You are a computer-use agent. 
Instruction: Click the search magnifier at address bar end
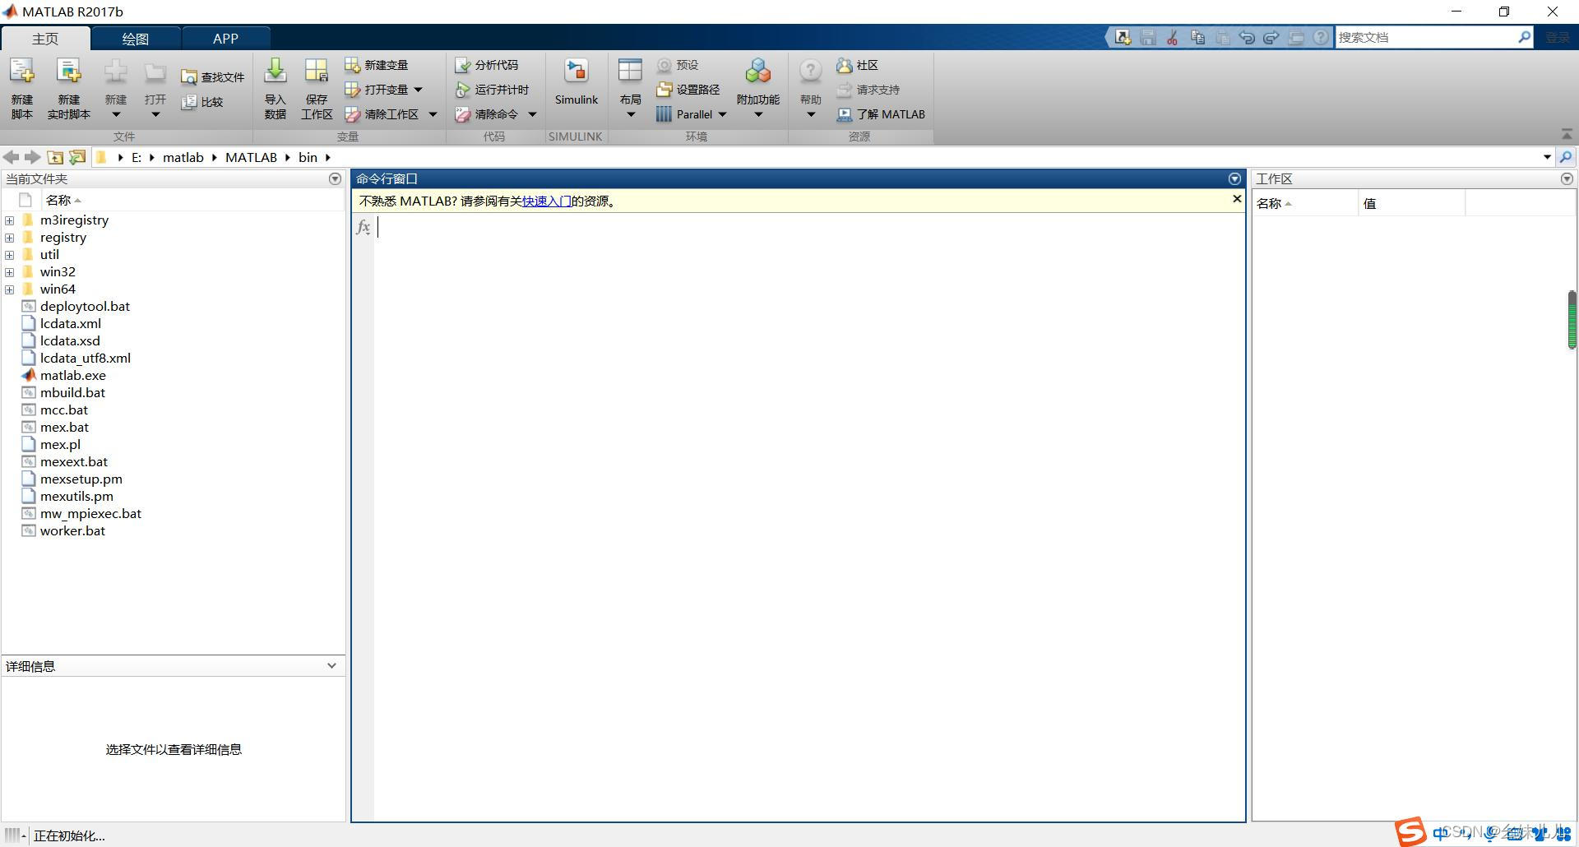click(1566, 157)
